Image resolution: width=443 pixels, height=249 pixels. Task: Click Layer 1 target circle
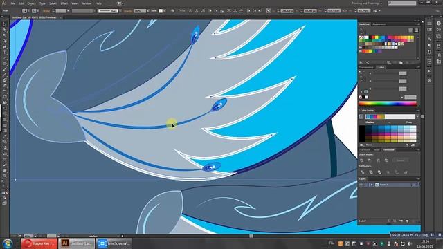coord(414,185)
